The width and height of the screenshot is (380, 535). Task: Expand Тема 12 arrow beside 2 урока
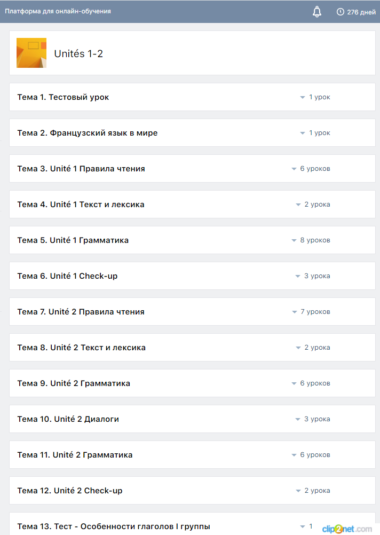[298, 491]
